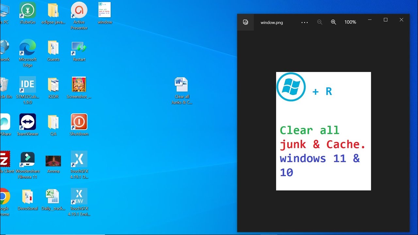Launch STM32Cube IDE 1.9.0 shortcut

click(x=28, y=90)
